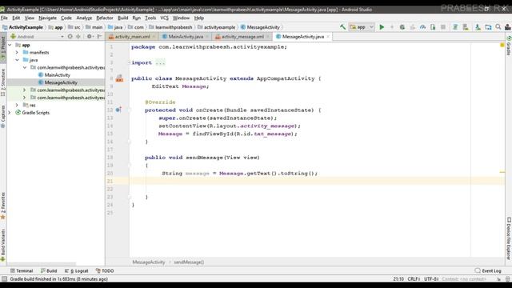The image size is (512, 288).
Task: Toggle the Device File Explorer window
Action: 509,238
